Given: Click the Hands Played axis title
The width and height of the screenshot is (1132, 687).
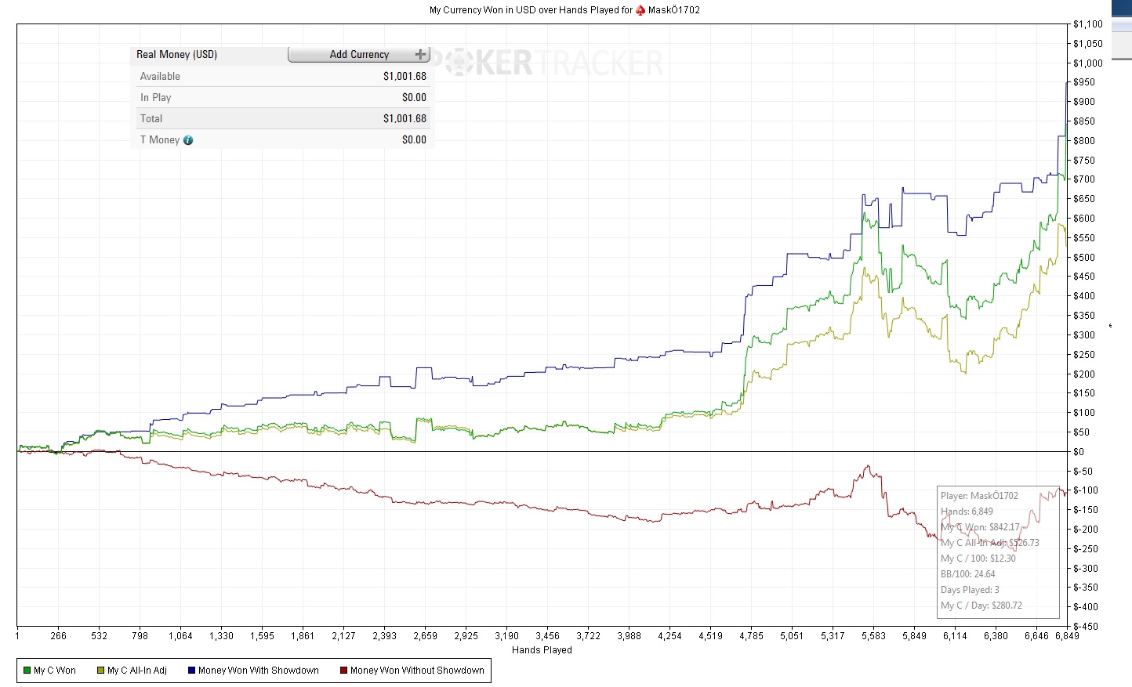Looking at the screenshot, I should click(x=542, y=650).
